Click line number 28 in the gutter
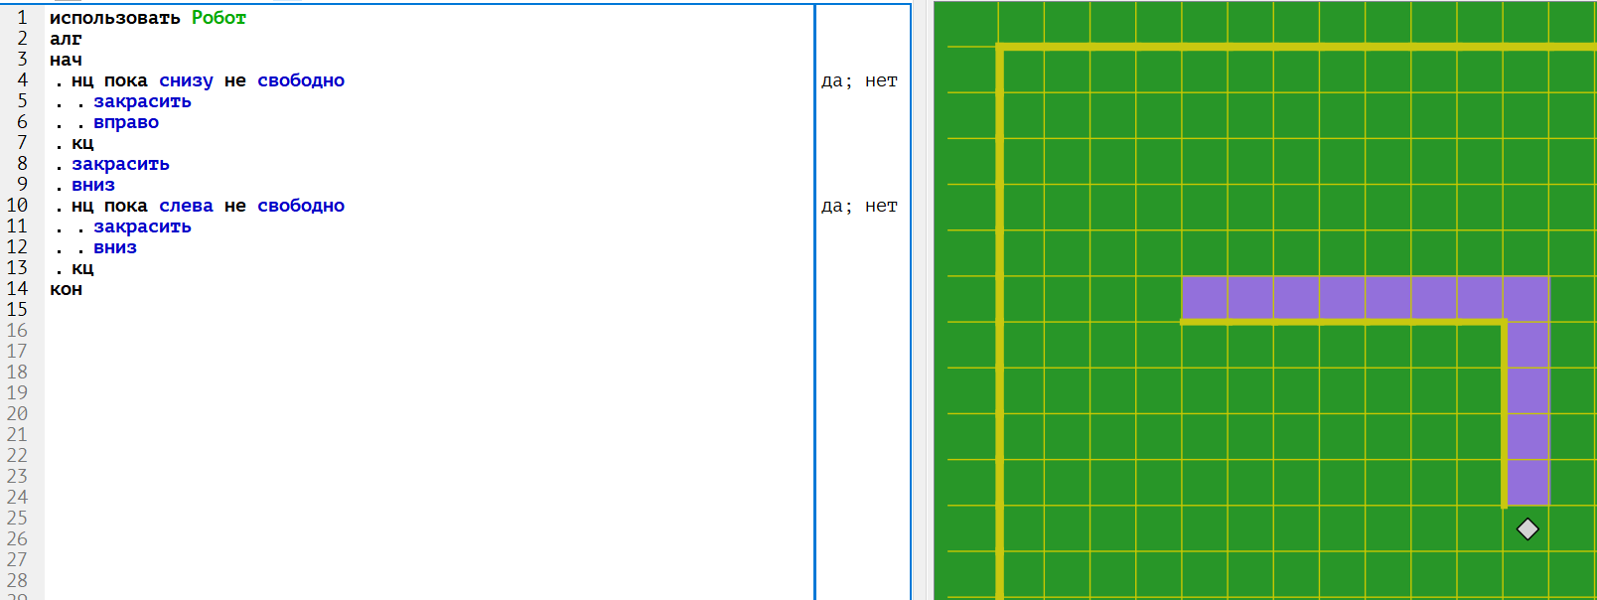The image size is (1597, 600). click(x=17, y=580)
